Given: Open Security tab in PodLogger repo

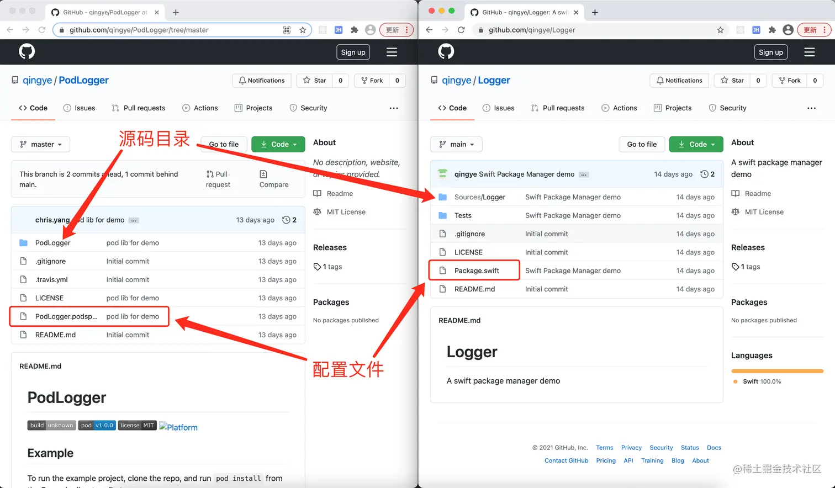Looking at the screenshot, I should tap(308, 108).
